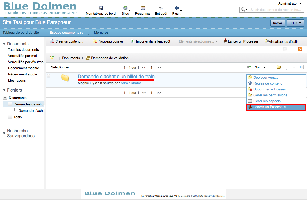The height and width of the screenshot is (202, 307).
Task: Open Mes favoris filter
Action: pyautogui.click(x=17, y=81)
